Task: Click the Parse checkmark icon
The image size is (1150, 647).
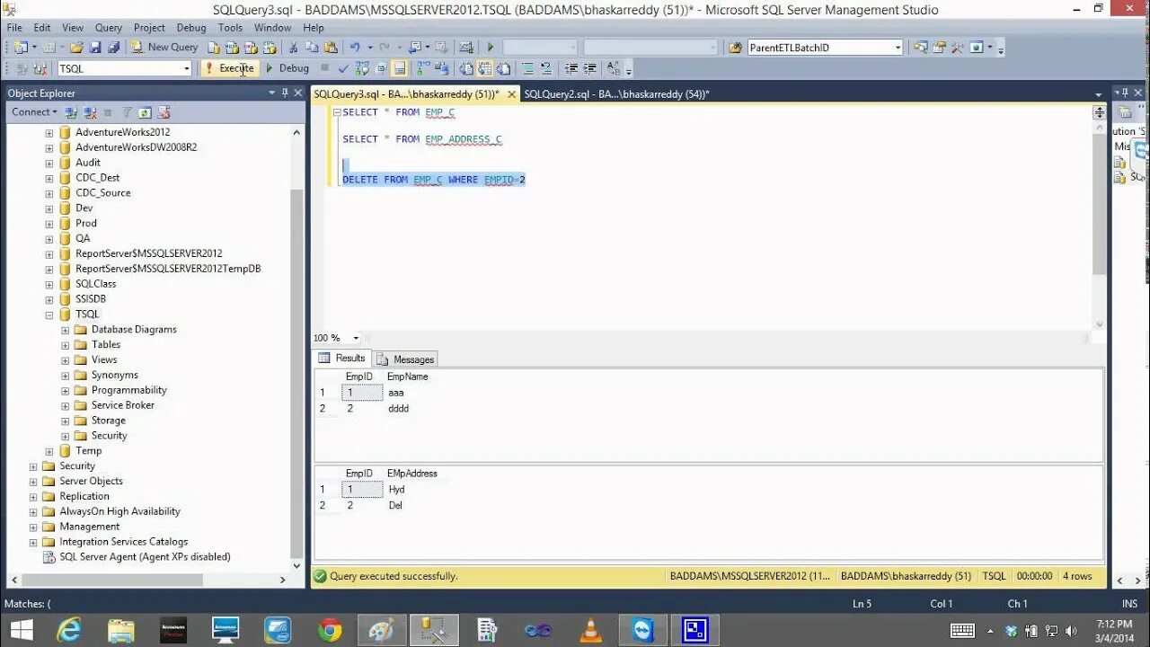Action: click(343, 68)
